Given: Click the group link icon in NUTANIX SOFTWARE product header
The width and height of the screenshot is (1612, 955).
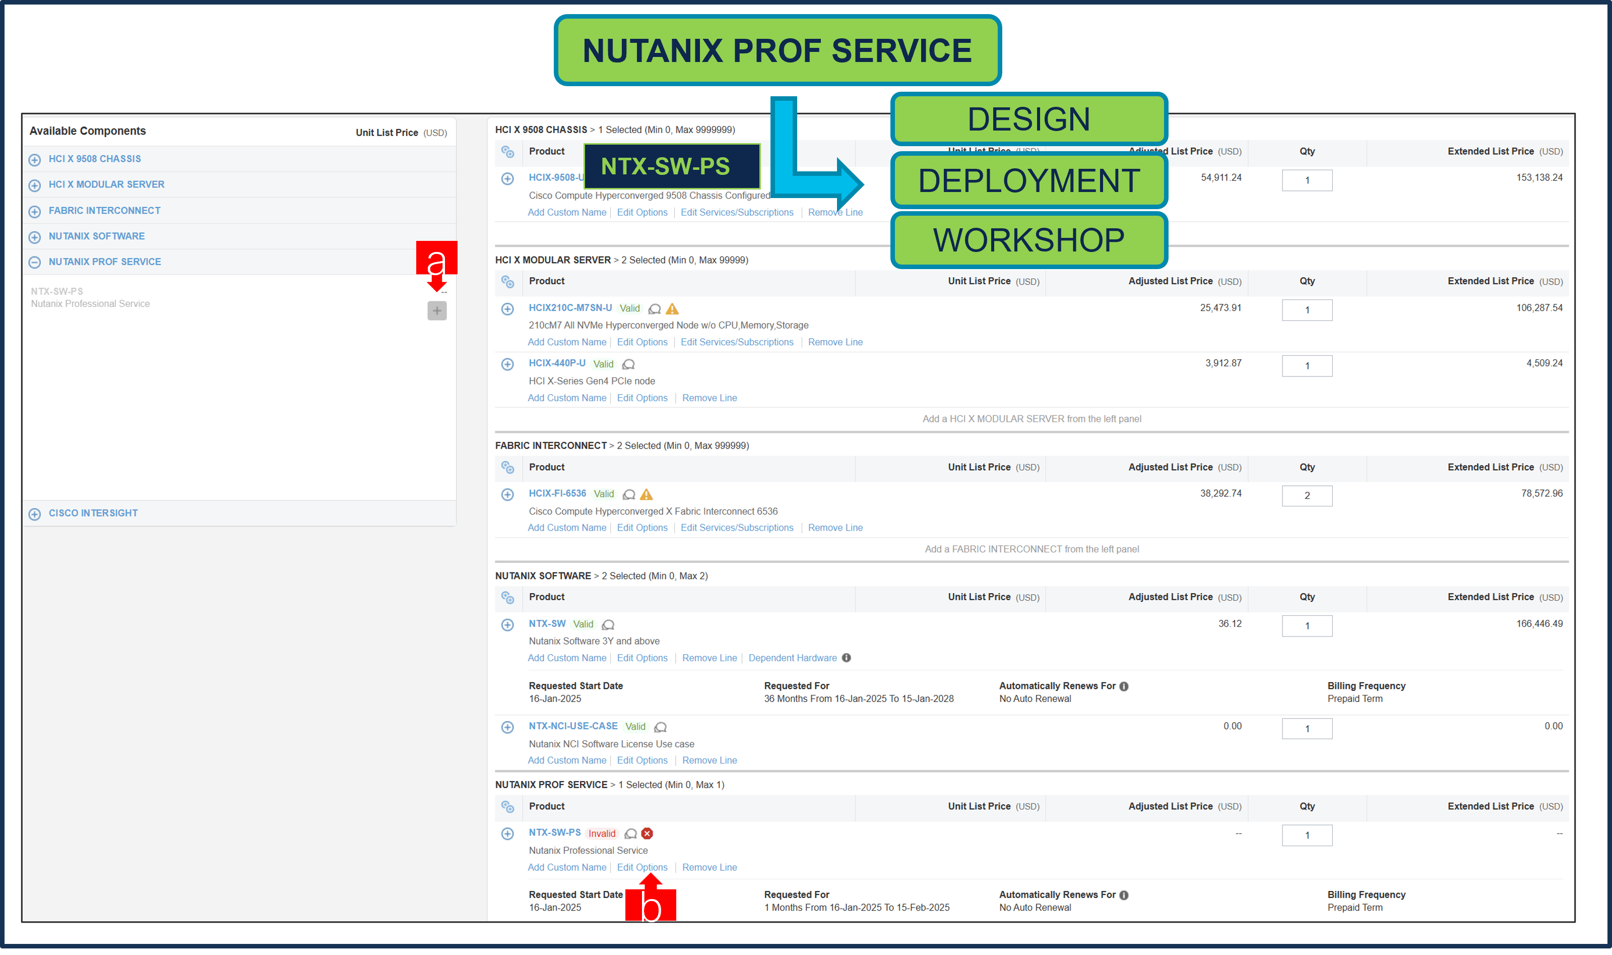Looking at the screenshot, I should (508, 598).
